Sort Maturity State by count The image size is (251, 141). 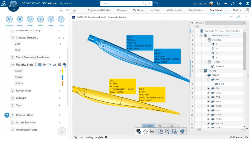point(50,64)
